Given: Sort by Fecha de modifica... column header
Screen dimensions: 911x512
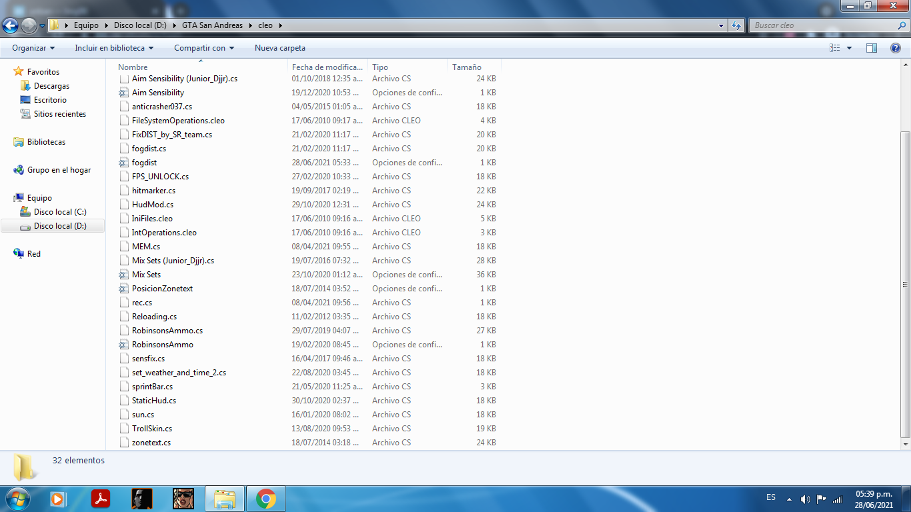Looking at the screenshot, I should tap(328, 67).
